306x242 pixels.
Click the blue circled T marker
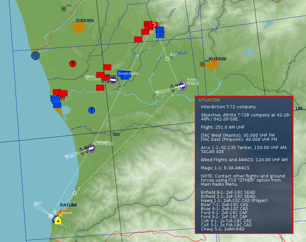coord(91,110)
